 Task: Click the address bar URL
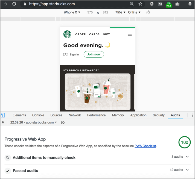click(x=52, y=4)
